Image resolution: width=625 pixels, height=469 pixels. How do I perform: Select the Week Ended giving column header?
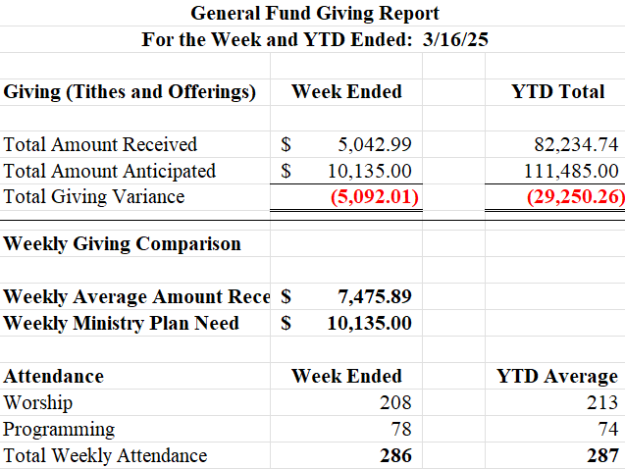[346, 92]
